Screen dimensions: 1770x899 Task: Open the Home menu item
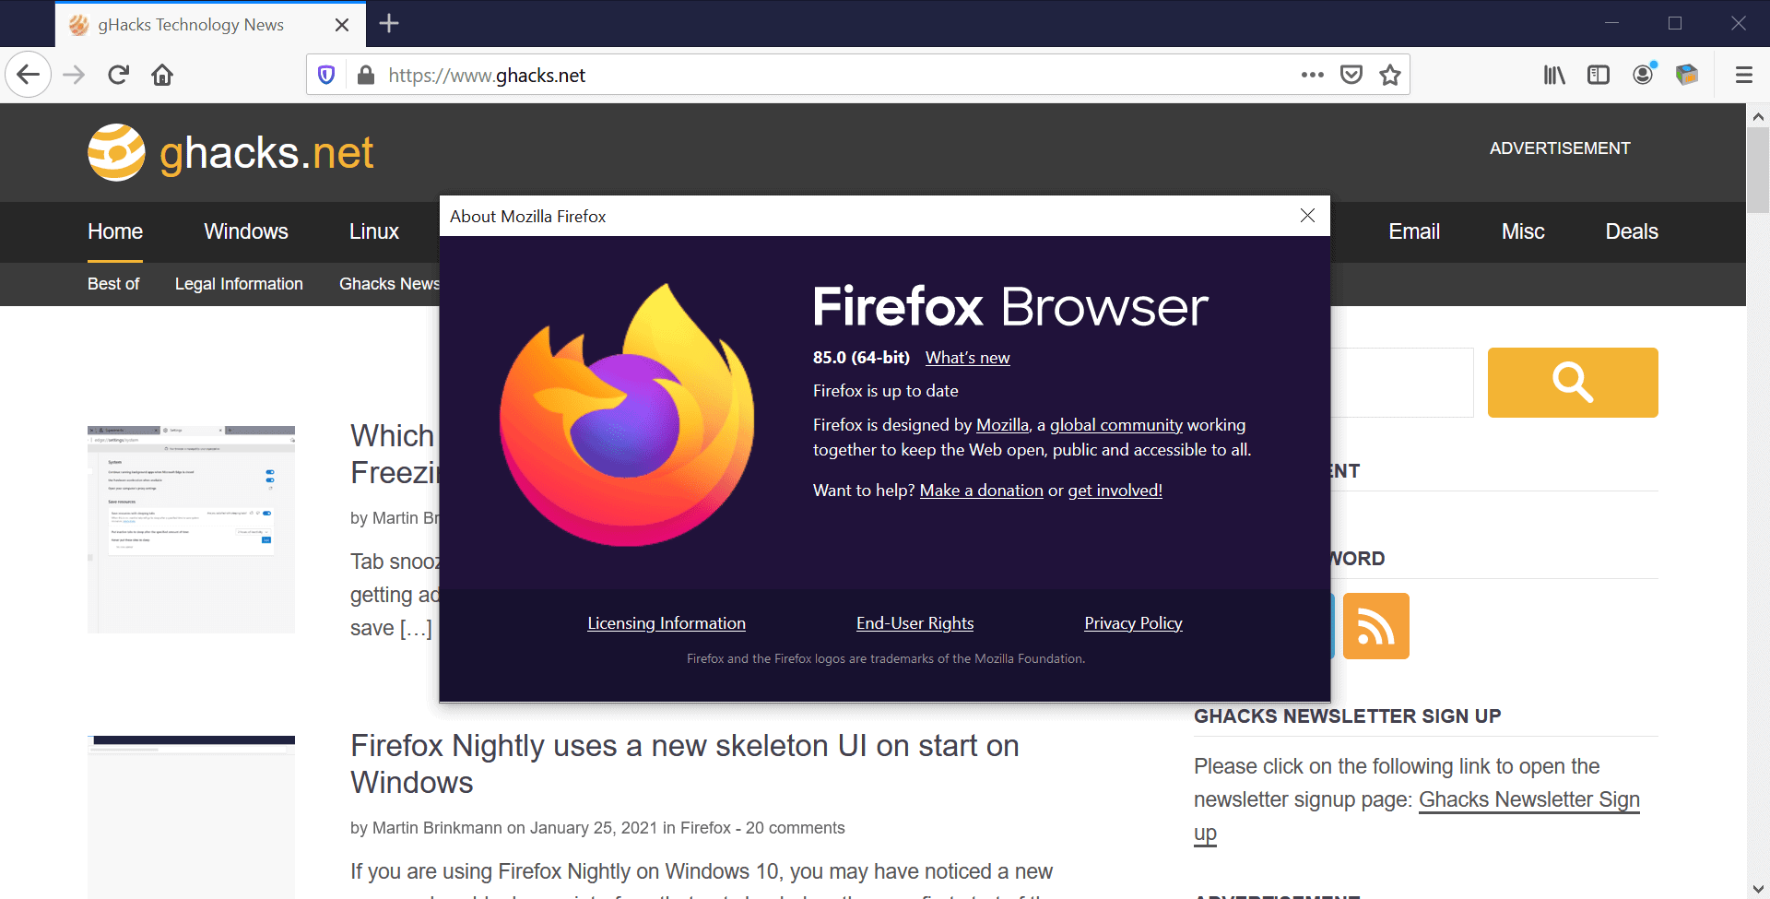coord(115,231)
